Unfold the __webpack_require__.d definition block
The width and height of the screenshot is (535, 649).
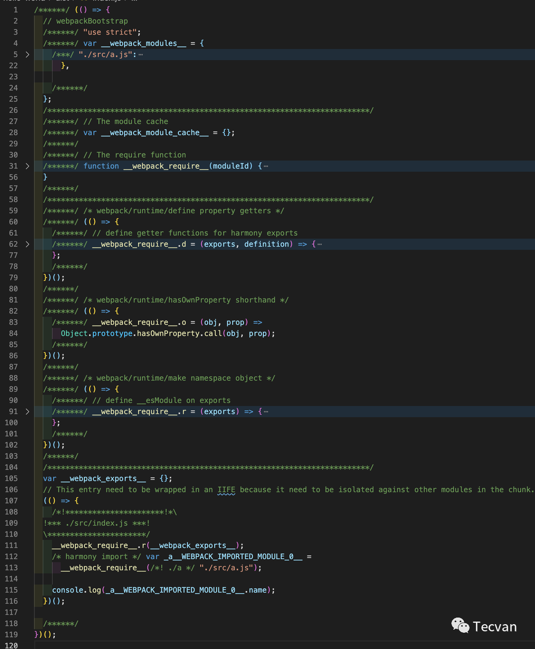coord(28,244)
